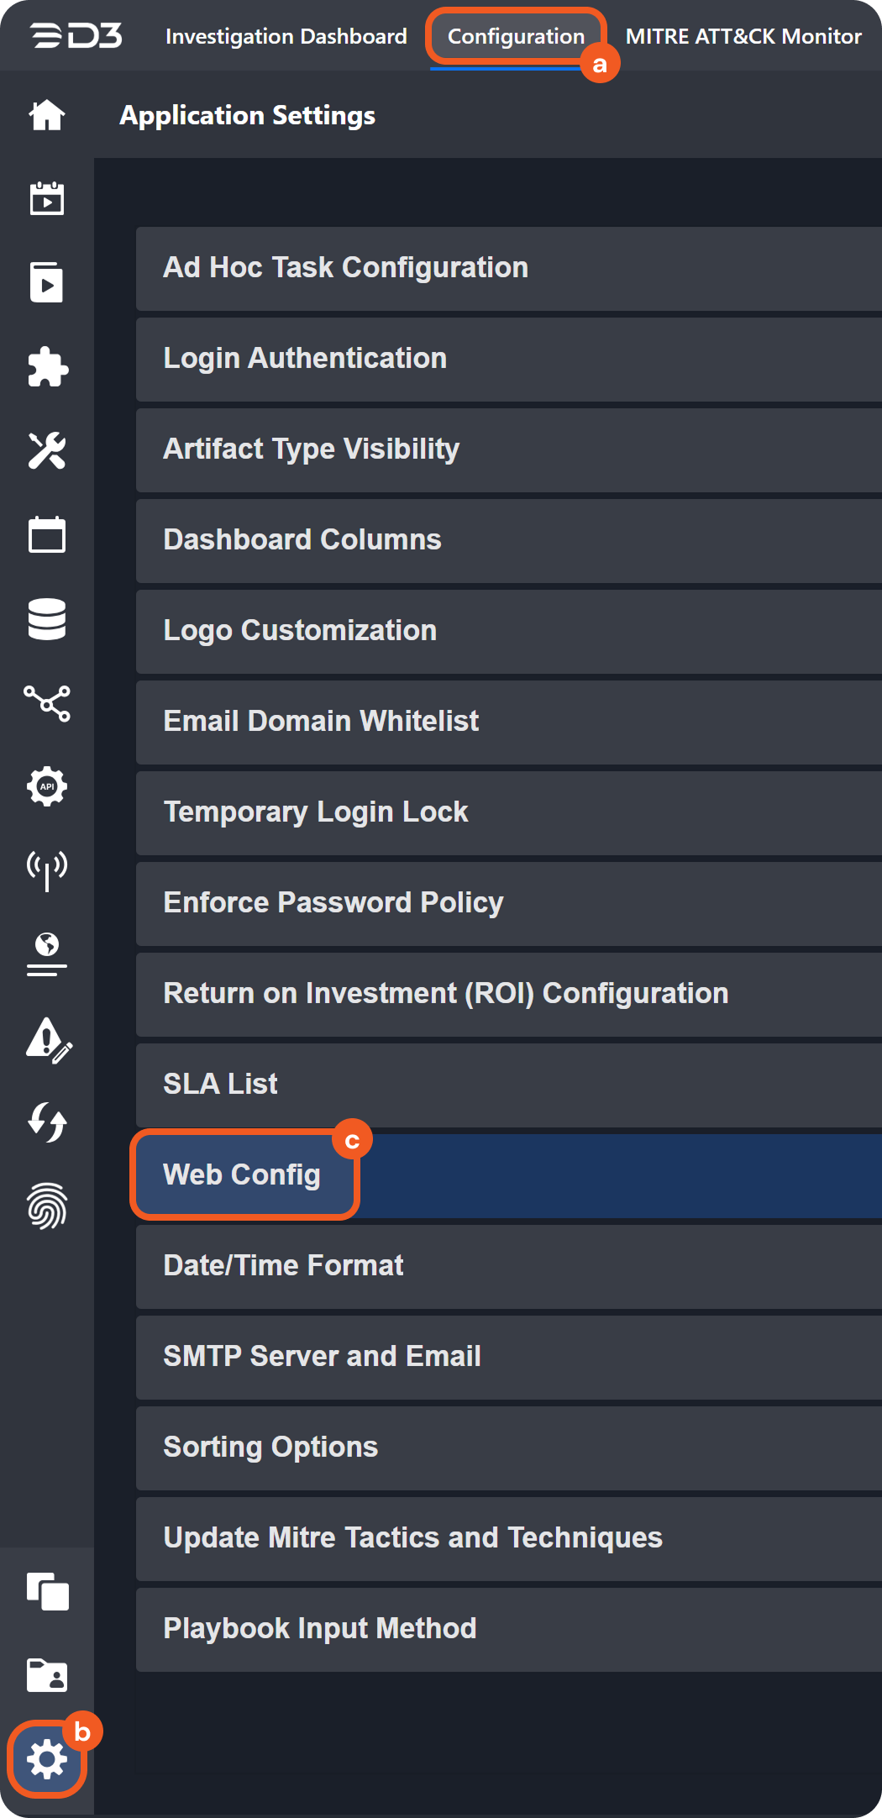Click the node connection graph icon
Viewport: 882px width, 1818px height.
47,703
